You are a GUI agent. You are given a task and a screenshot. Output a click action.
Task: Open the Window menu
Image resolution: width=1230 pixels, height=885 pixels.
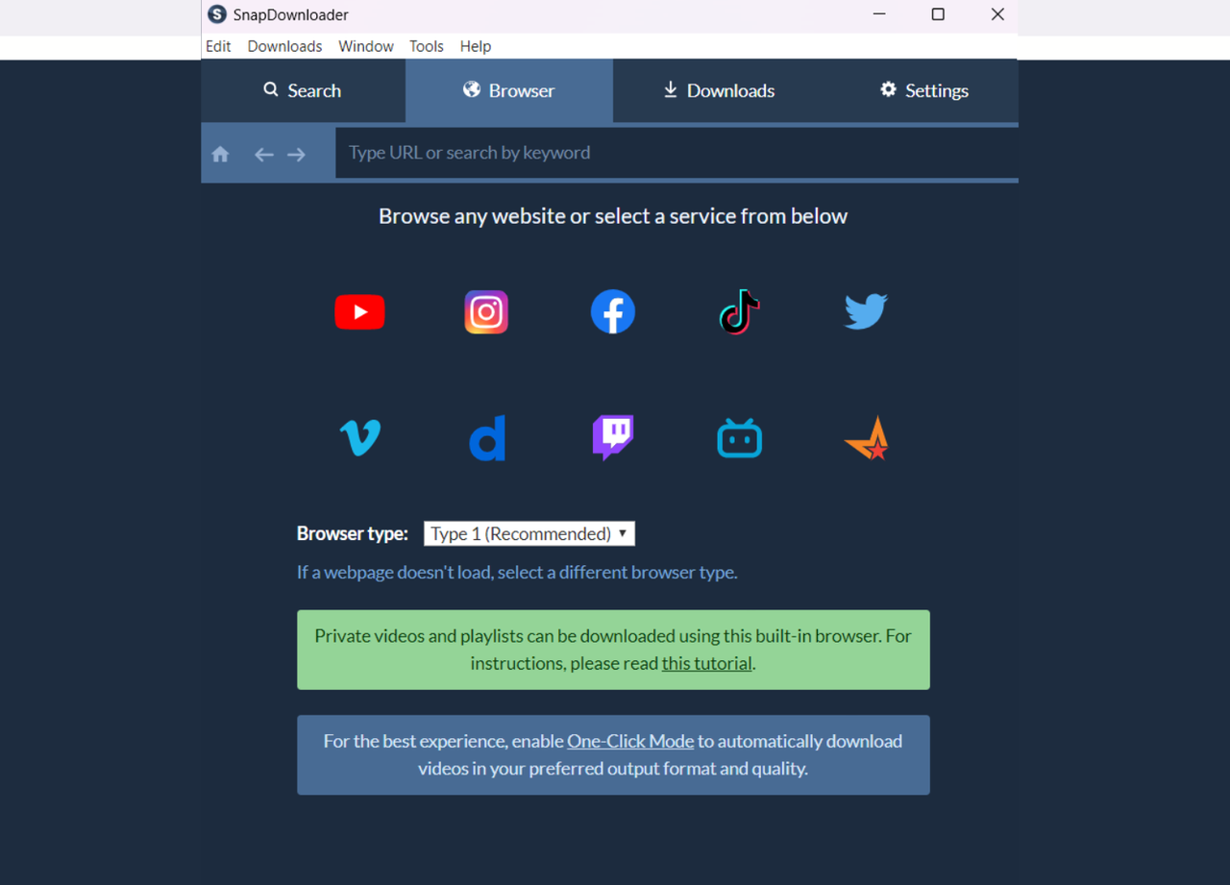click(x=365, y=46)
